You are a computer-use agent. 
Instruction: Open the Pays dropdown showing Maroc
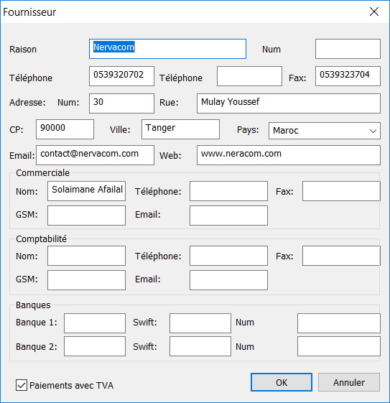(325, 131)
